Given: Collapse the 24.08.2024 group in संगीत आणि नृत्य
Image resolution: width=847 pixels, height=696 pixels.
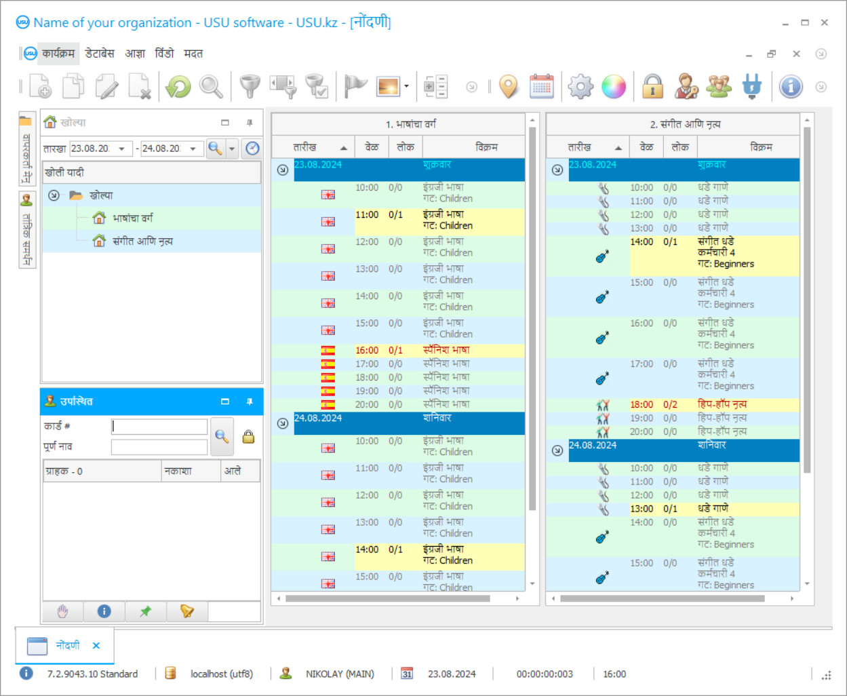Looking at the screenshot, I should [x=557, y=450].
